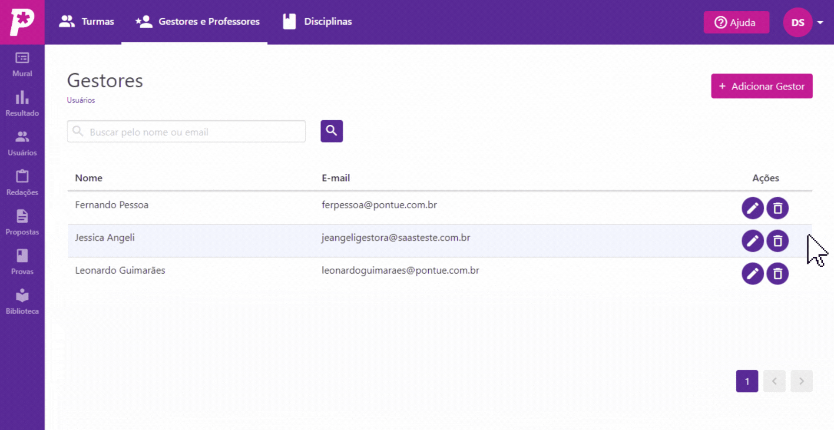Open the DS user avatar
The height and width of the screenshot is (430, 834).
(x=798, y=23)
